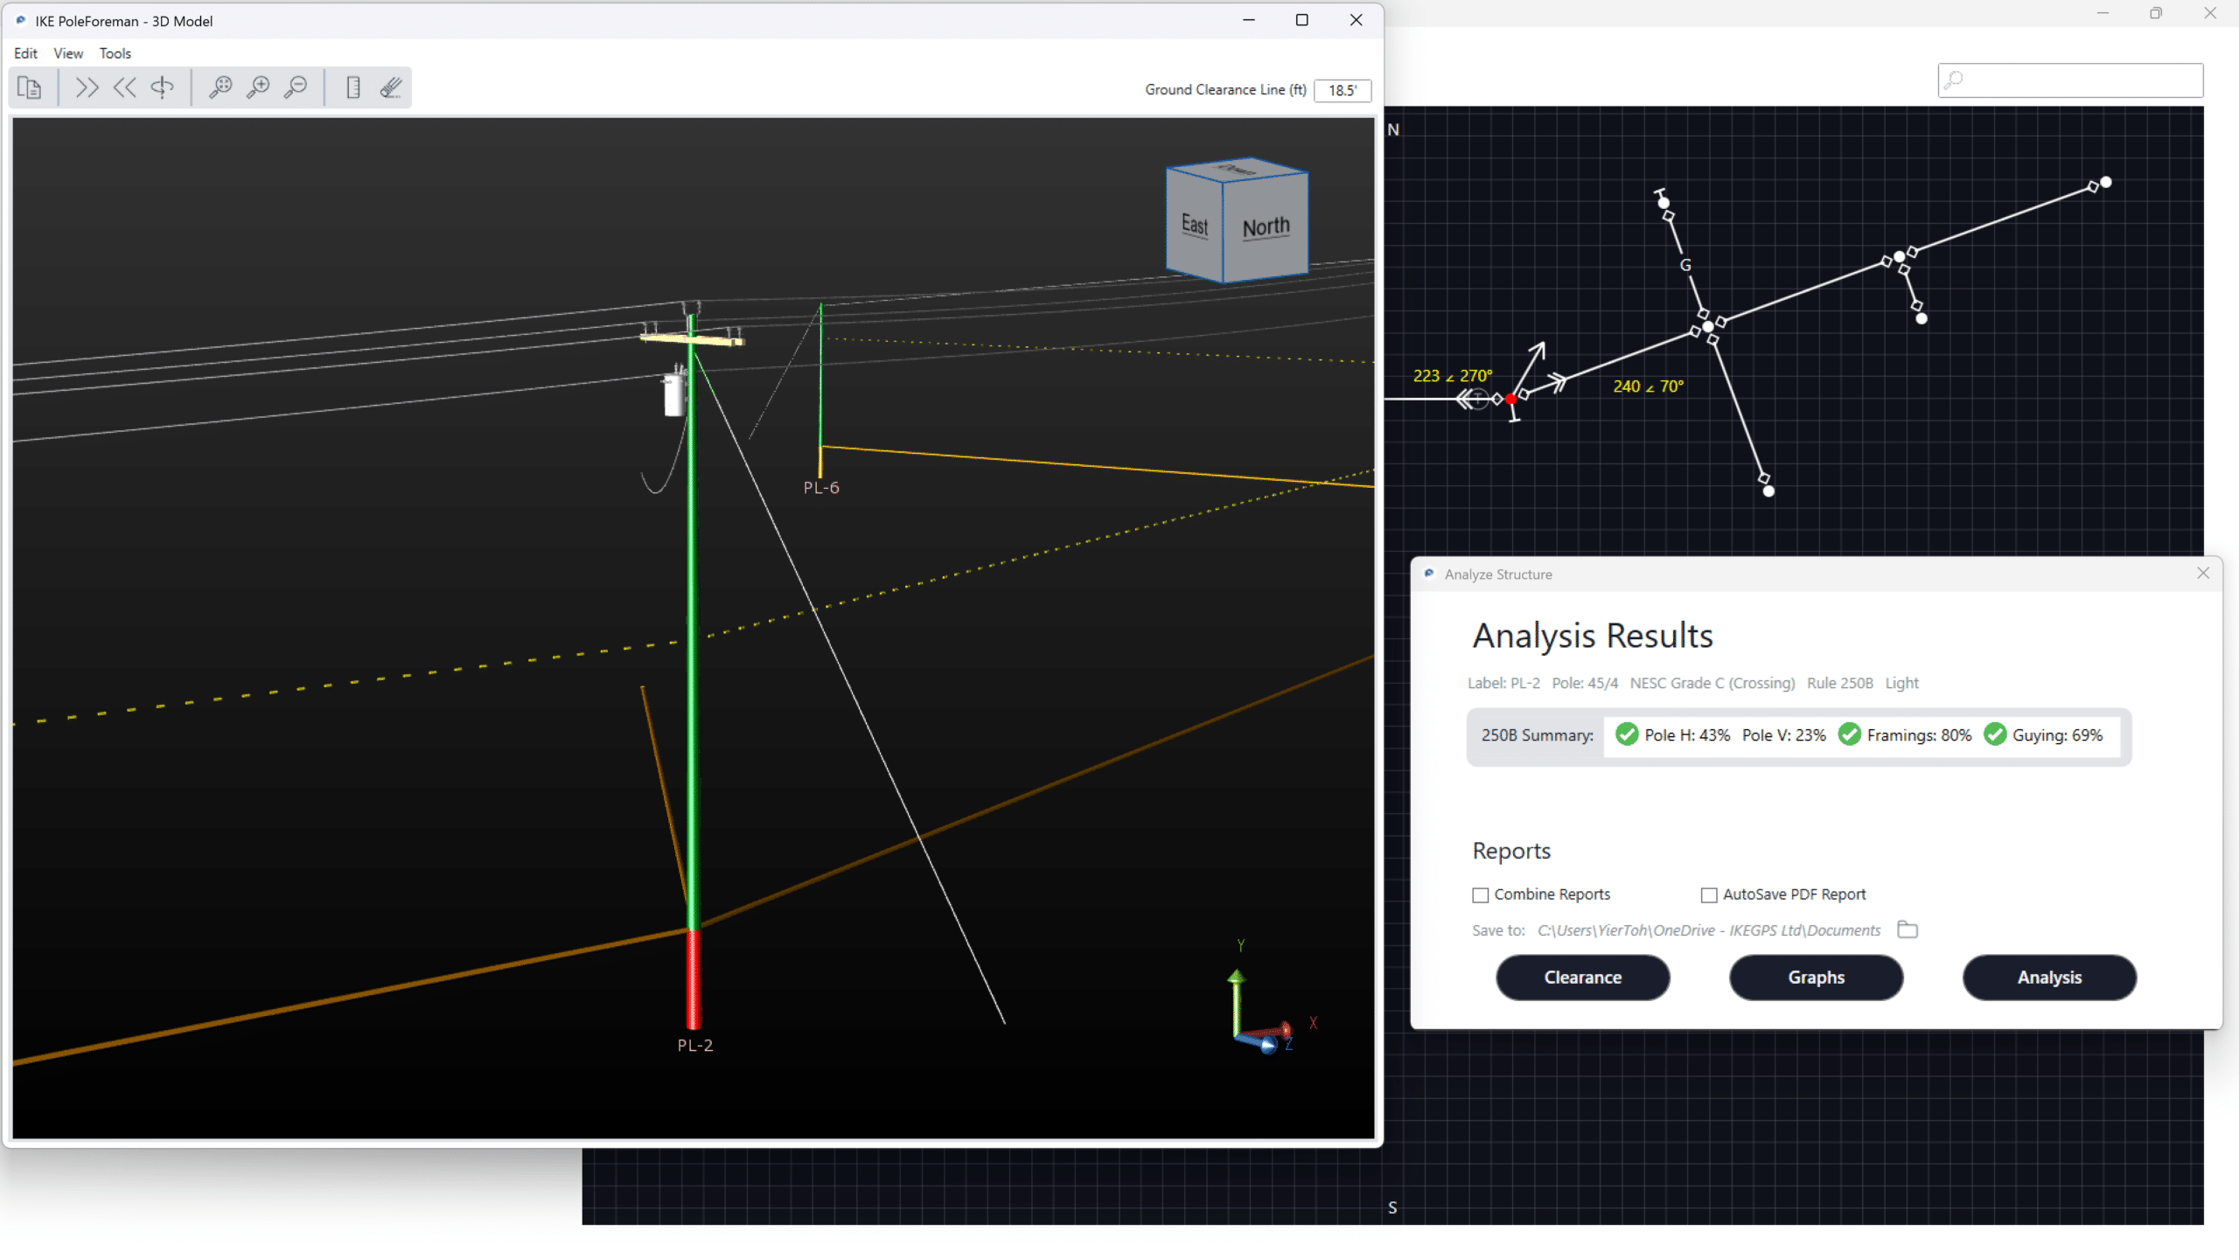
Task: Click the PL-2 pole label in 3D view
Action: coord(695,1045)
